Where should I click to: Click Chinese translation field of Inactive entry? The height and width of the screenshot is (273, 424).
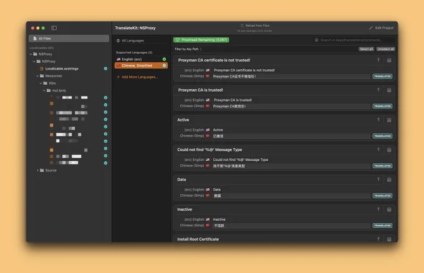click(291, 226)
